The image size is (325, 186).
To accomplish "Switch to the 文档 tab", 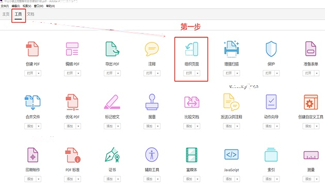I will [x=30, y=14].
